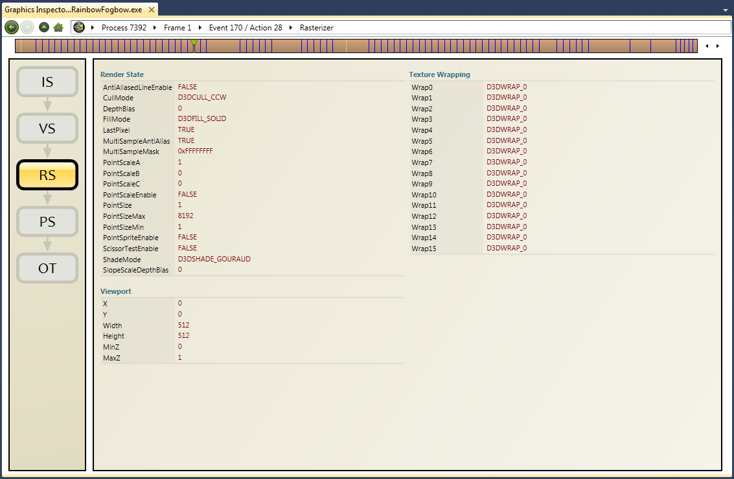Go to the home page icon

point(58,28)
